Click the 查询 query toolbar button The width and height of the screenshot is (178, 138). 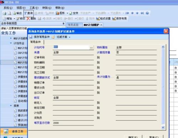click(x=28, y=13)
